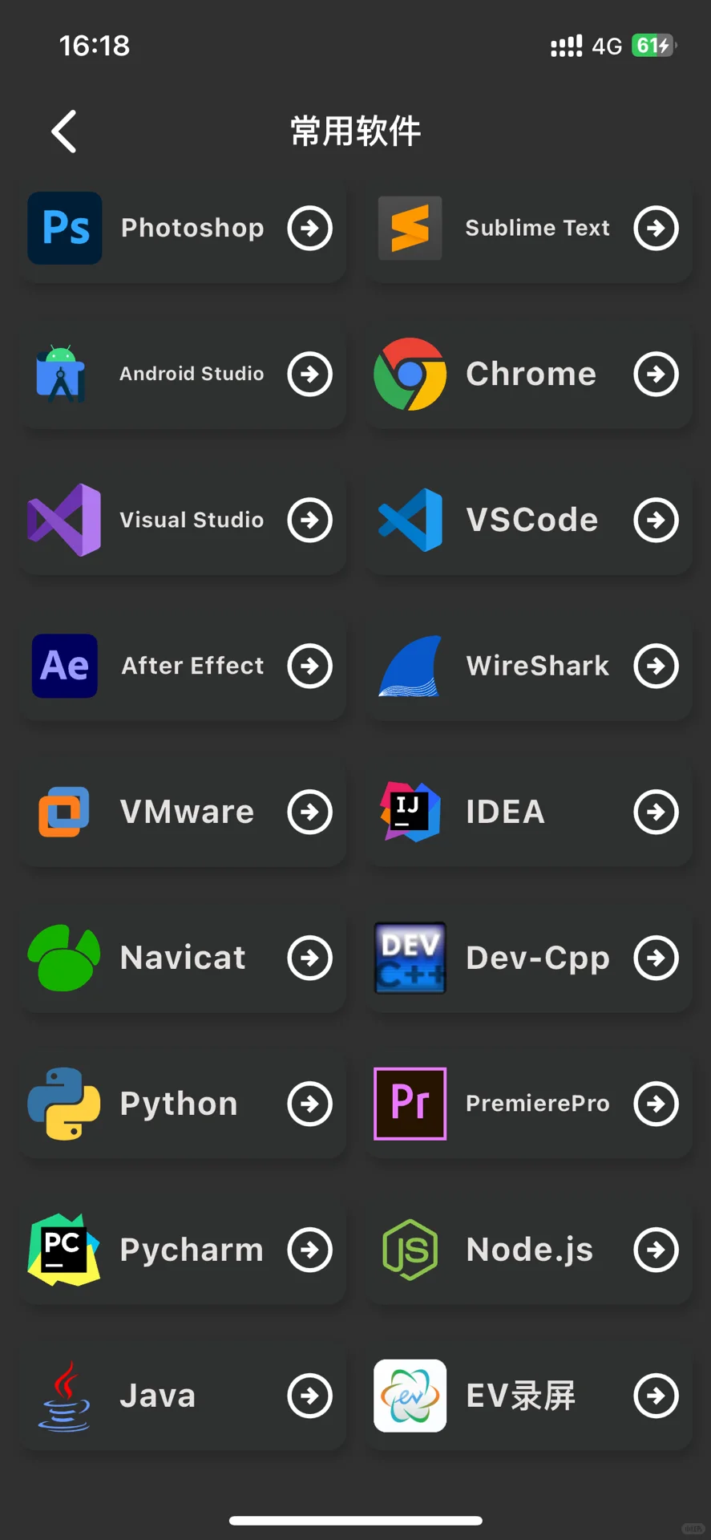Tap the green Navicat icon

(64, 958)
